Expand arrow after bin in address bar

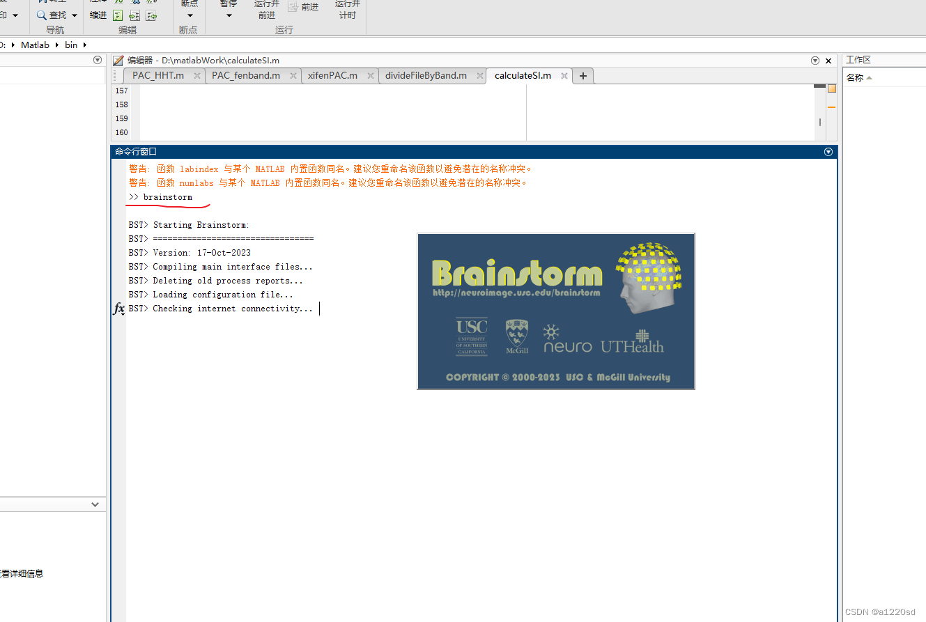click(x=85, y=45)
